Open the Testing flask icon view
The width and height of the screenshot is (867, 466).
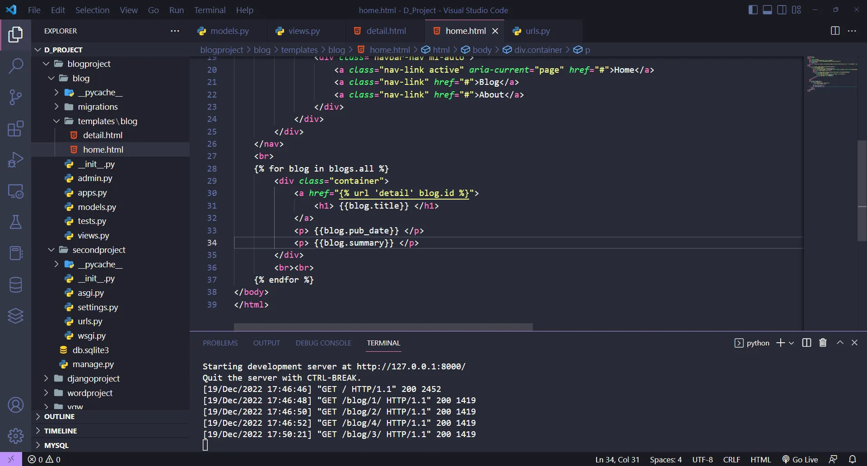point(16,222)
